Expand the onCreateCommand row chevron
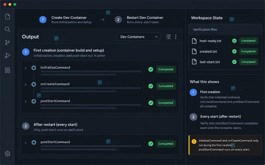 [x=26, y=85]
